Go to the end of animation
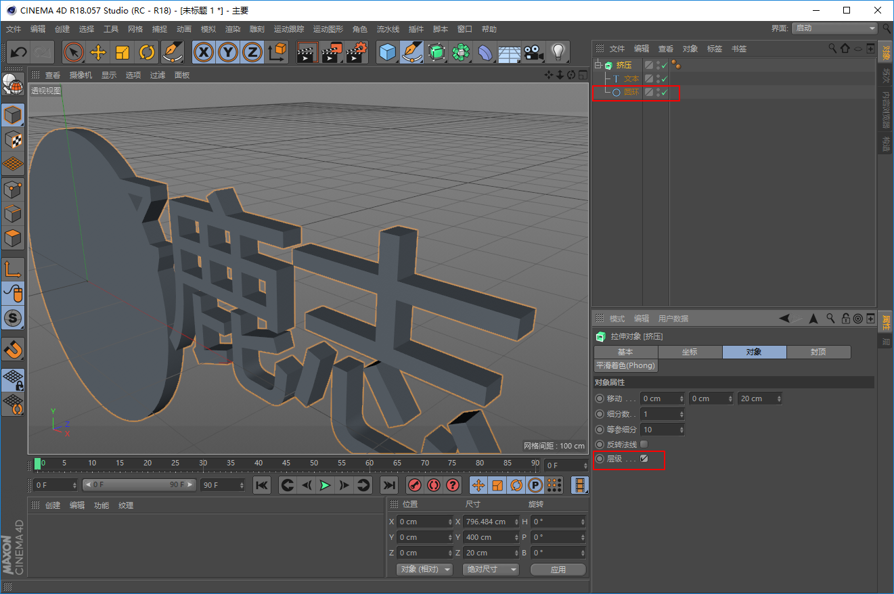Viewport: 894px width, 594px height. click(388, 484)
